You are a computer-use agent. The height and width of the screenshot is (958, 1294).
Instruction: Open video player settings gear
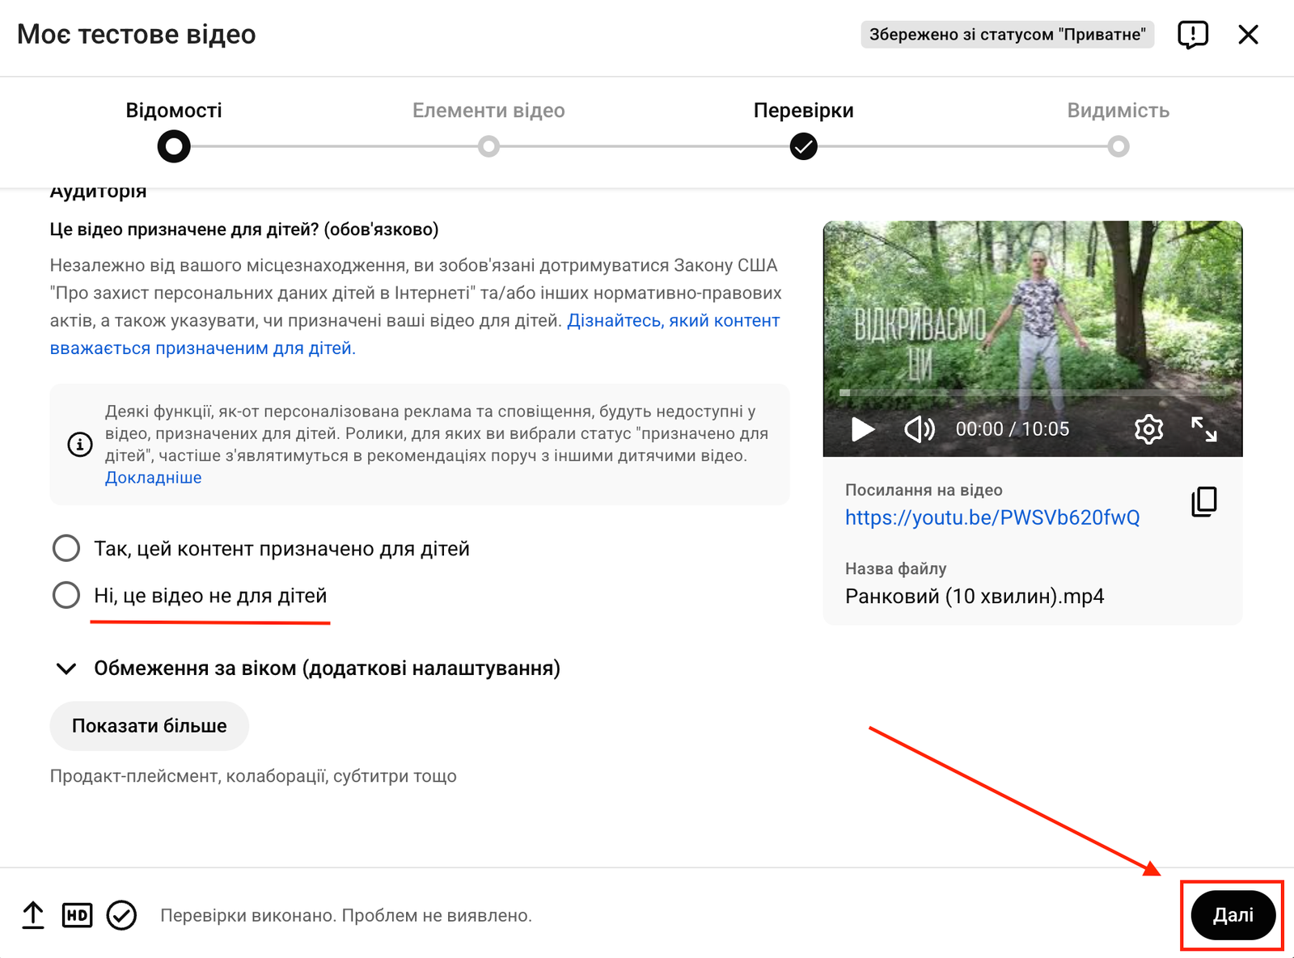pos(1148,429)
